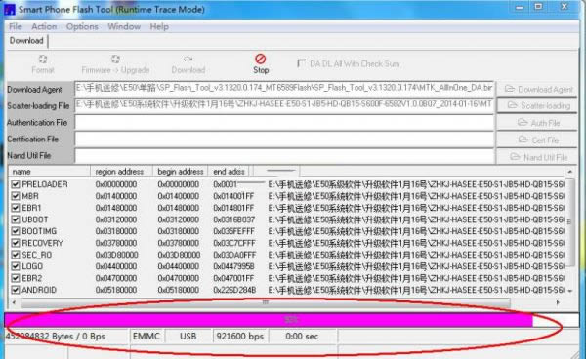Click the Authentication File input field
The image size is (586, 359).
(284, 122)
